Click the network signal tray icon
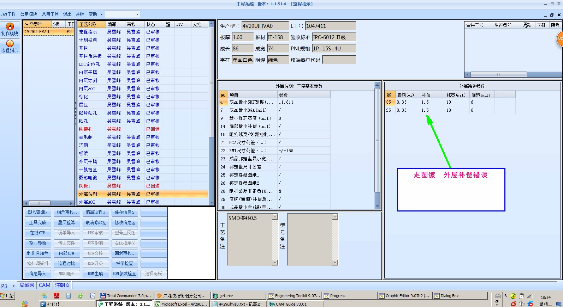 click(530, 296)
